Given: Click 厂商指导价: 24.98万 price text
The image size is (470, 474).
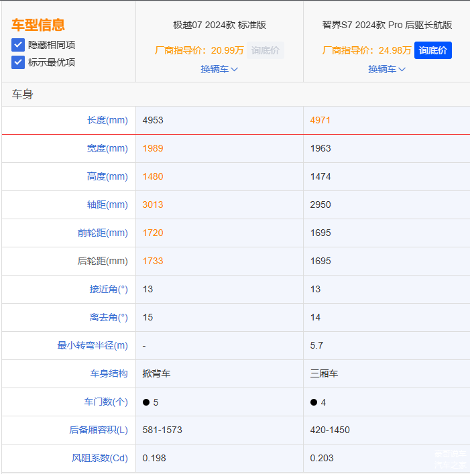Looking at the screenshot, I should [x=367, y=50].
